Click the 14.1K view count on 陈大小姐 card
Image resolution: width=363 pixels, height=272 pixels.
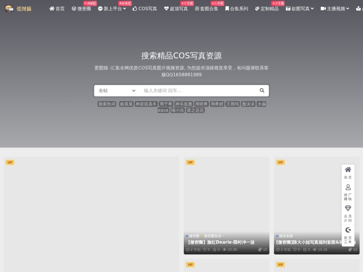[320, 249]
